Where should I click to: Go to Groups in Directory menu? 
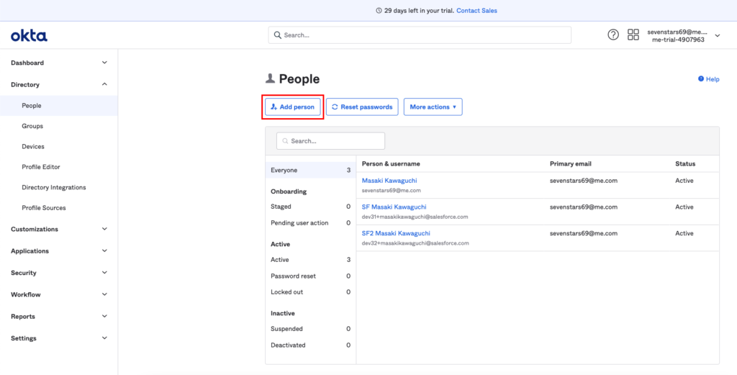pos(32,126)
